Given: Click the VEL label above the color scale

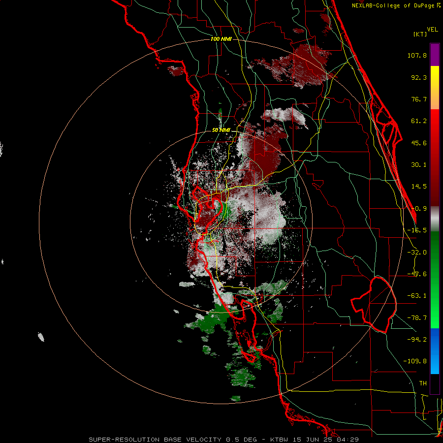Looking at the screenshot, I should pos(432,30).
